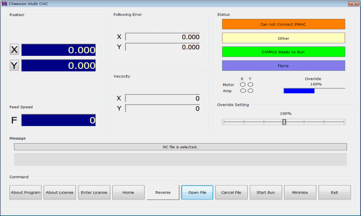Click the Override Setting slider thumb
Image resolution: width=361 pixels, height=216 pixels.
click(x=284, y=122)
